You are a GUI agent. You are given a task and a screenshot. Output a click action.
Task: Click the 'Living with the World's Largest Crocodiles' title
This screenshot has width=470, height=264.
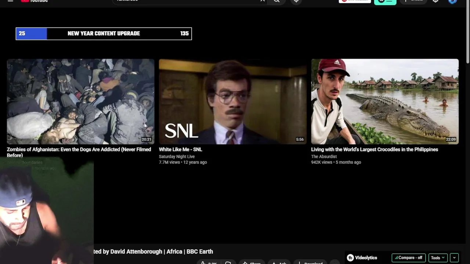coord(375,150)
